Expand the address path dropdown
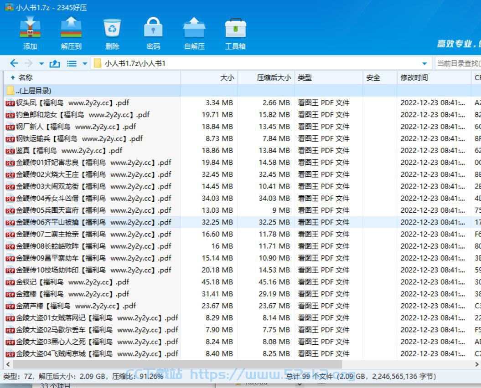The height and width of the screenshot is (388, 481). pyautogui.click(x=424, y=64)
